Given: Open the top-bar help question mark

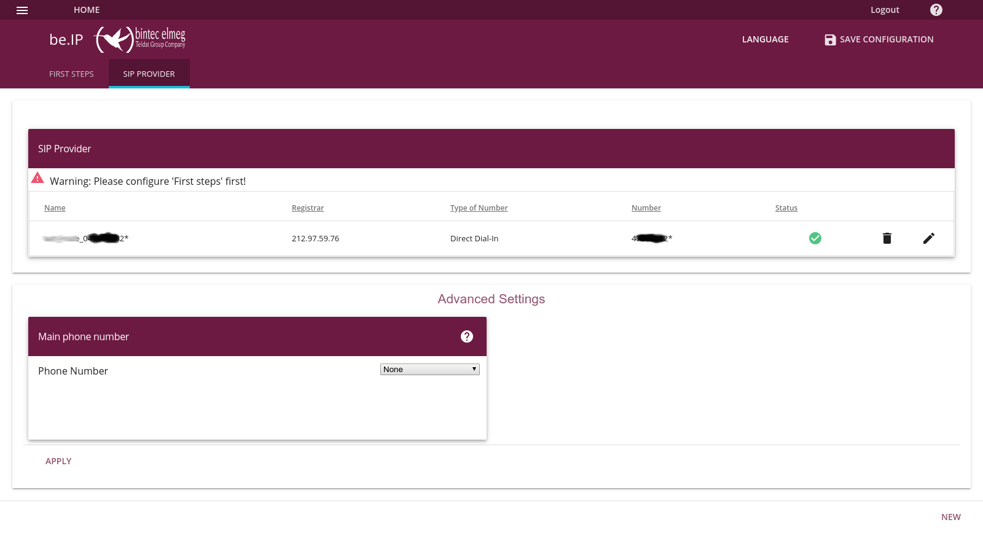Looking at the screenshot, I should tap(936, 10).
